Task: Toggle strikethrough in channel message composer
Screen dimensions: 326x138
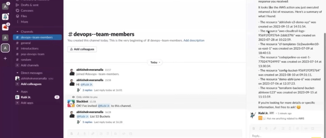Action: coord(85,134)
